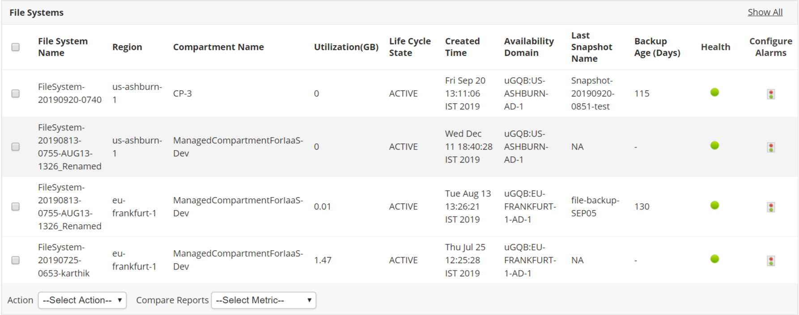Select checkbox for FileSystem-20190725-0653-karthik
799x315 pixels.
tap(16, 260)
